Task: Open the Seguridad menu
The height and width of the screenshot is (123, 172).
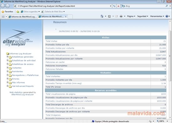Action: click(143, 16)
